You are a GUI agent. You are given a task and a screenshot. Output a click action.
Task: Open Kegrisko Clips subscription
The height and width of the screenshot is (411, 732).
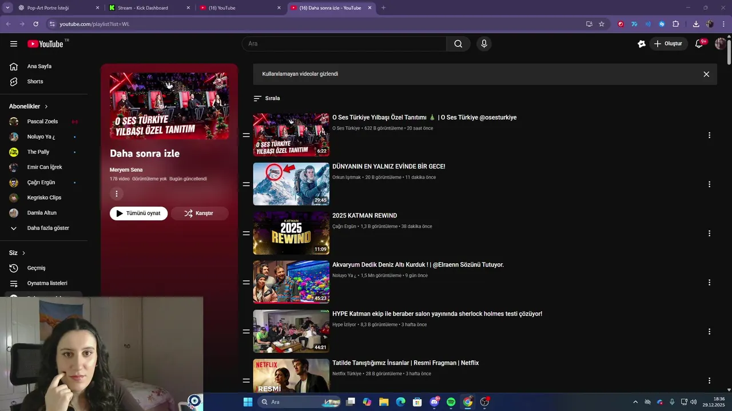(43, 198)
